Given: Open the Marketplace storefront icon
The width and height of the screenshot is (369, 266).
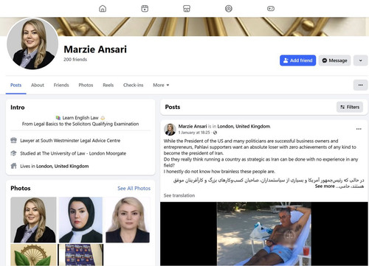Looking at the screenshot, I should pyautogui.click(x=187, y=9).
